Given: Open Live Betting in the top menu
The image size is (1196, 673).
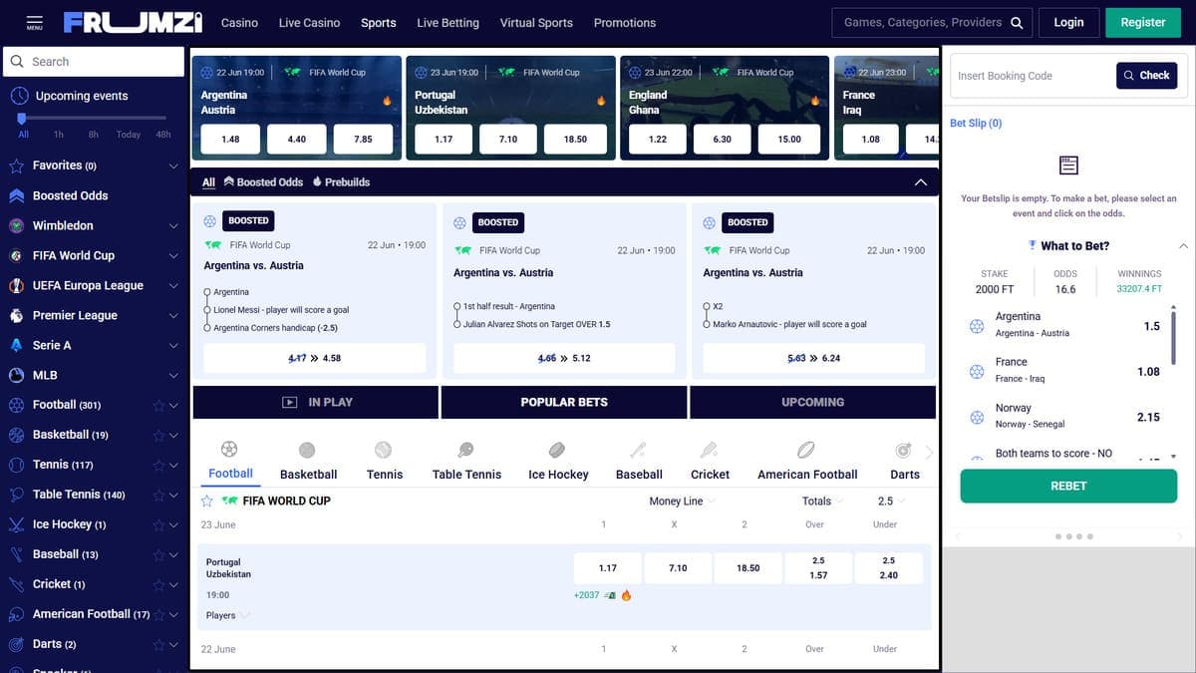Looking at the screenshot, I should tap(448, 22).
